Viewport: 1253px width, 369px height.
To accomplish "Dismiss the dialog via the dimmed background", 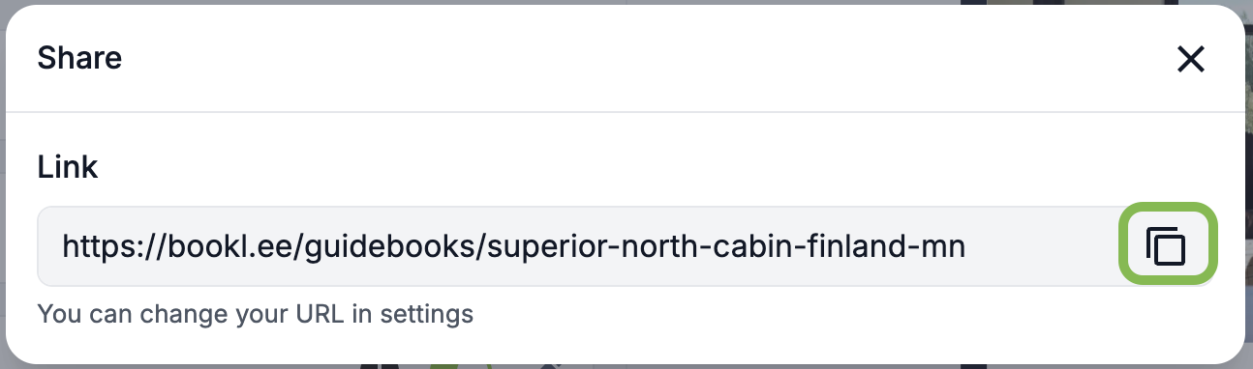I will (1248, 193).
